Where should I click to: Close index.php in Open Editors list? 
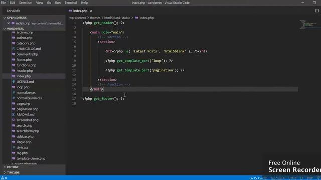pos(9,23)
